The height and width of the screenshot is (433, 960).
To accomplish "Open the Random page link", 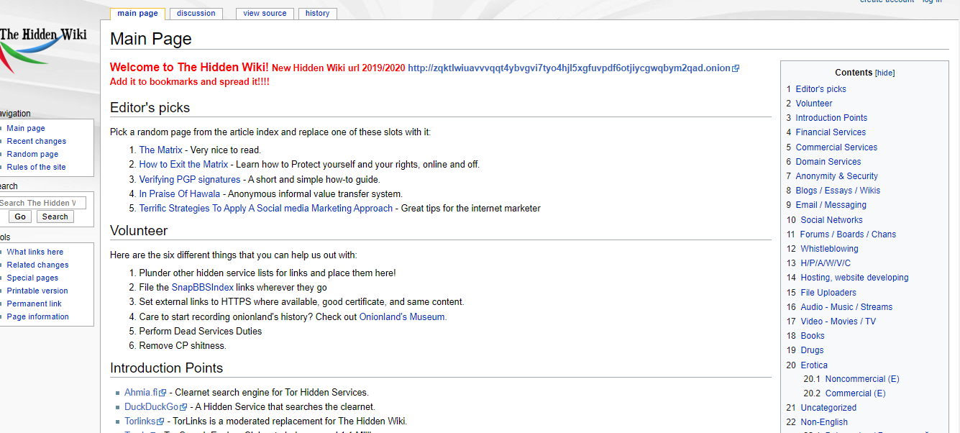I will click(32, 154).
